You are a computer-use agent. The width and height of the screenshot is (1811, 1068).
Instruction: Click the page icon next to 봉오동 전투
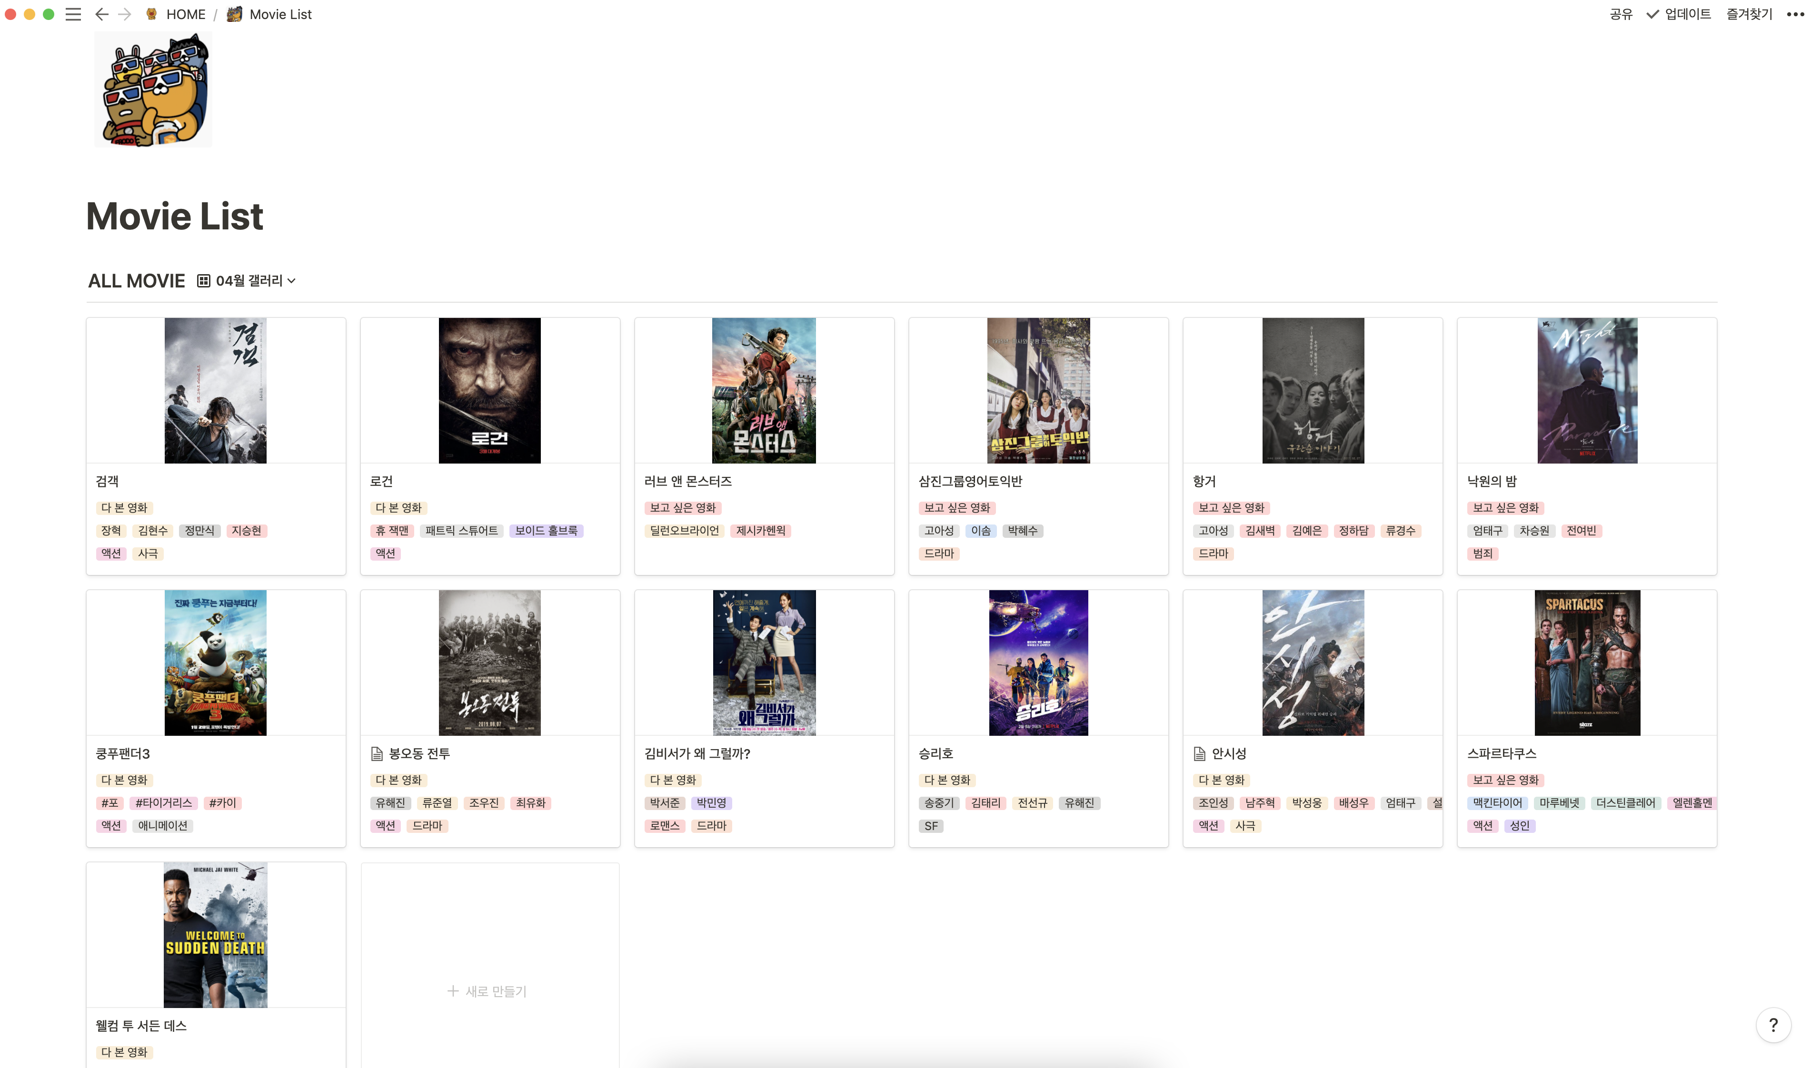[377, 753]
